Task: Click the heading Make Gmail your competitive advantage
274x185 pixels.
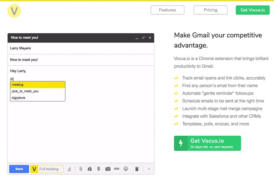Action: coord(218,40)
